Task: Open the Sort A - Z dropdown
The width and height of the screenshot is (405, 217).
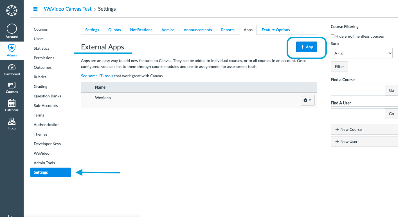Action: tap(362, 53)
